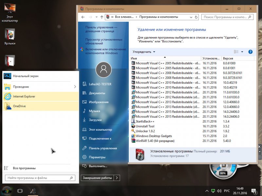Viewport: 262px width, 196px height.
Task: Select Начальный экран in Start menu
Action: pyautogui.click(x=41, y=76)
